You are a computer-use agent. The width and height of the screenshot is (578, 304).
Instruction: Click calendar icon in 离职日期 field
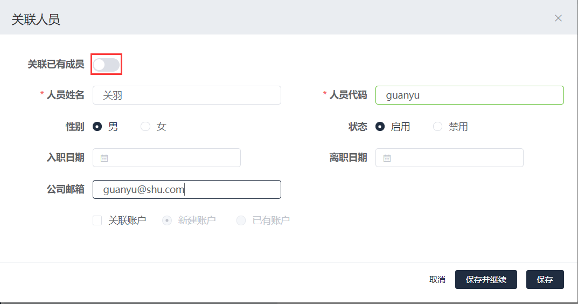tap(387, 158)
